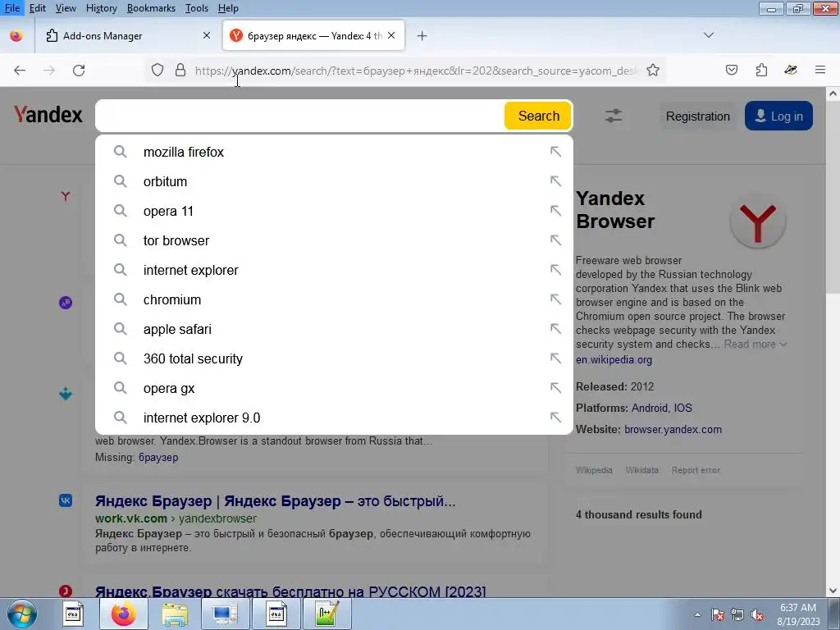Open the en.wikipedia.org link
The width and height of the screenshot is (840, 630).
614,360
